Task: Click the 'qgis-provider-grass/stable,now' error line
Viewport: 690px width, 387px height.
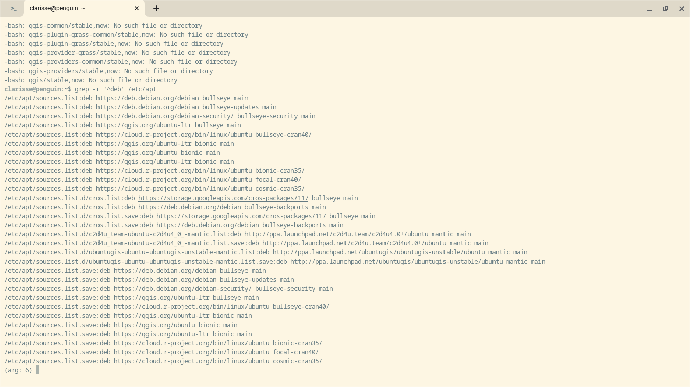Action: [x=117, y=53]
